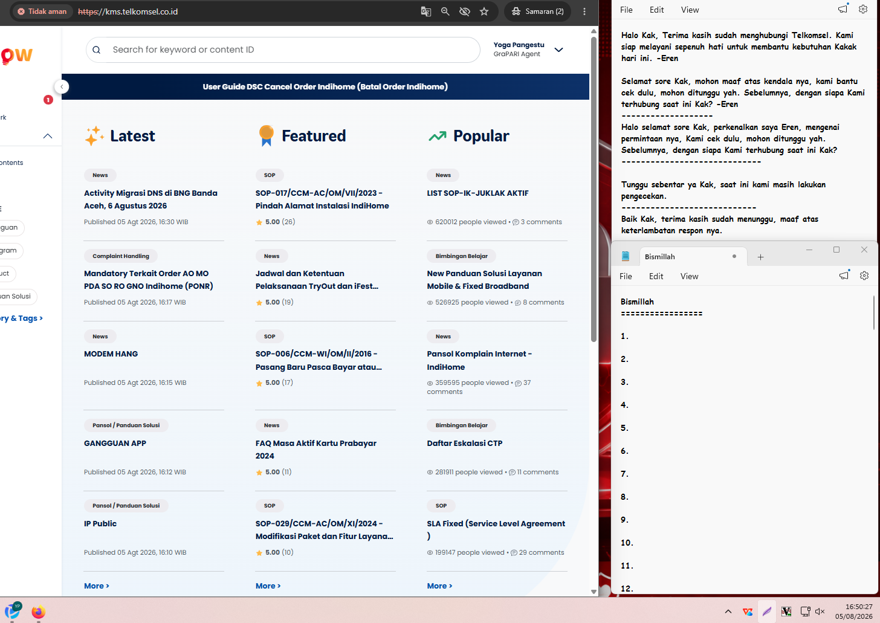Click the Complaint Handling tag
The height and width of the screenshot is (623, 880).
[121, 256]
